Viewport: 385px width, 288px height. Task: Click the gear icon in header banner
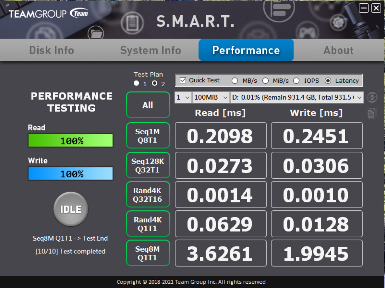[338, 22]
